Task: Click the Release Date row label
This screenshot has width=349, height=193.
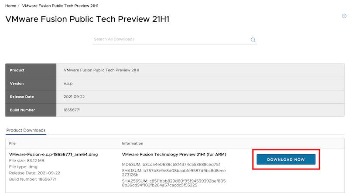Action: pos(22,97)
